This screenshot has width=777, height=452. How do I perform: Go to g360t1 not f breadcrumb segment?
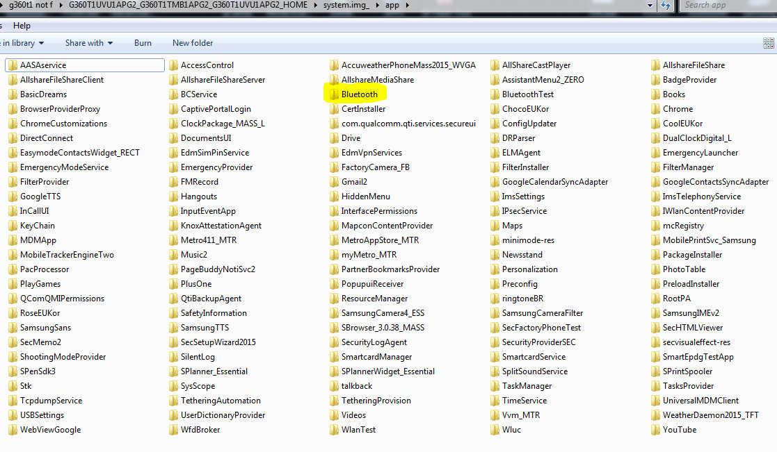point(31,5)
